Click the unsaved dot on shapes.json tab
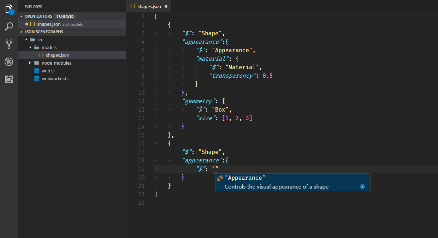 pyautogui.click(x=166, y=6)
